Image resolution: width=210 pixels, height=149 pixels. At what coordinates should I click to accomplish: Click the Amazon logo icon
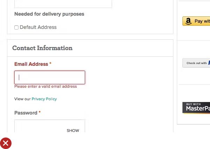[x=188, y=21]
